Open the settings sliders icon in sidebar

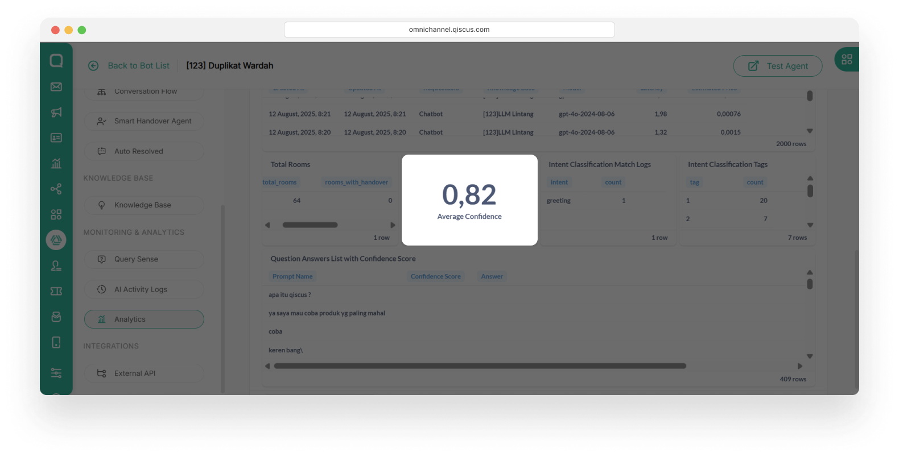coord(56,373)
